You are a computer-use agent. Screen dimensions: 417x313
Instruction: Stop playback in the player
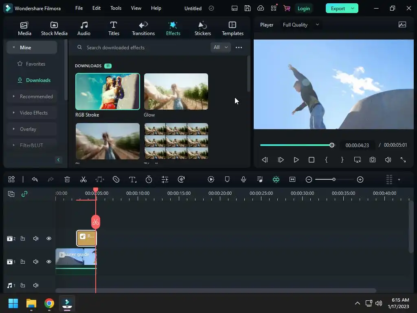(x=312, y=160)
